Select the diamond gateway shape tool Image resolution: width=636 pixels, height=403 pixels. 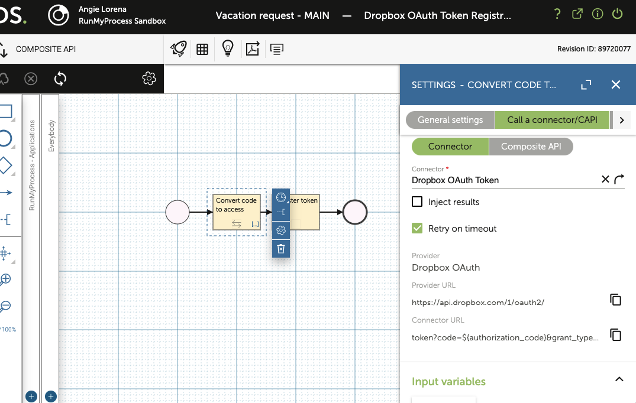point(5,165)
